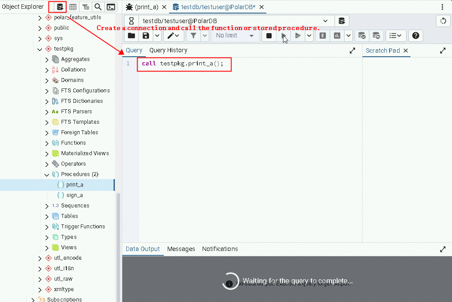Image resolution: width=452 pixels, height=302 pixels.
Task: Click the connection status icon beside connection box
Action: (x=131, y=21)
